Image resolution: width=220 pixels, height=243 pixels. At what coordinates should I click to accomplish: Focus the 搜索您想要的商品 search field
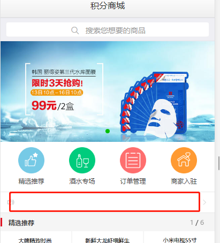(108, 29)
